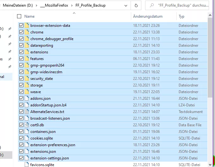Image resolution: width=215 pixels, height=167 pixels.
Task: Expand the chevron after __MozillaFirefox breadcrumb
Action: [71, 5]
